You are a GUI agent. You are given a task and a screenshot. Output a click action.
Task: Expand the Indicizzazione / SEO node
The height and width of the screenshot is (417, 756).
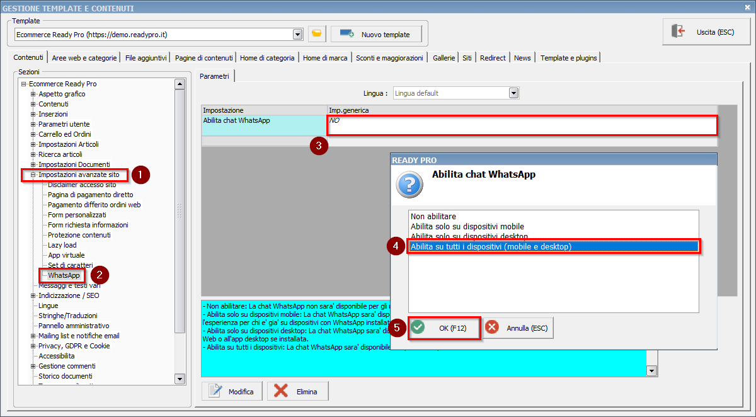tap(33, 295)
